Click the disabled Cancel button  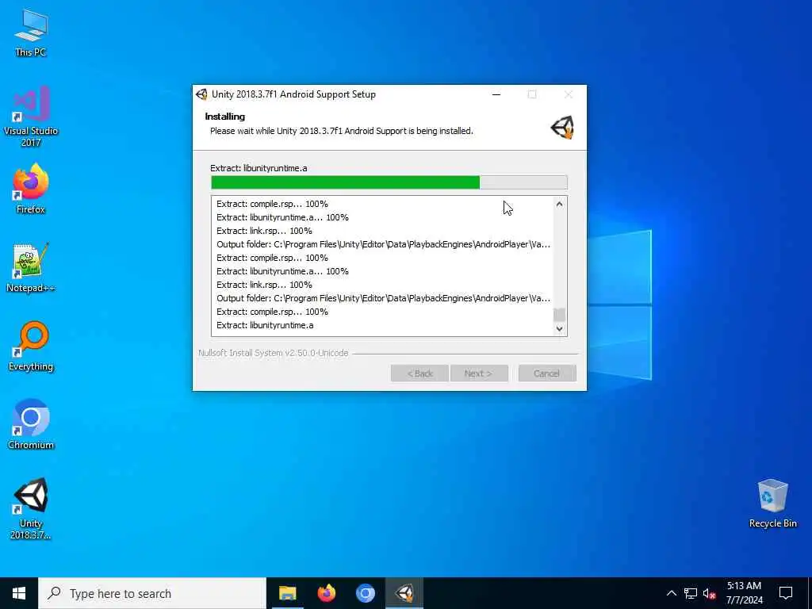547,373
